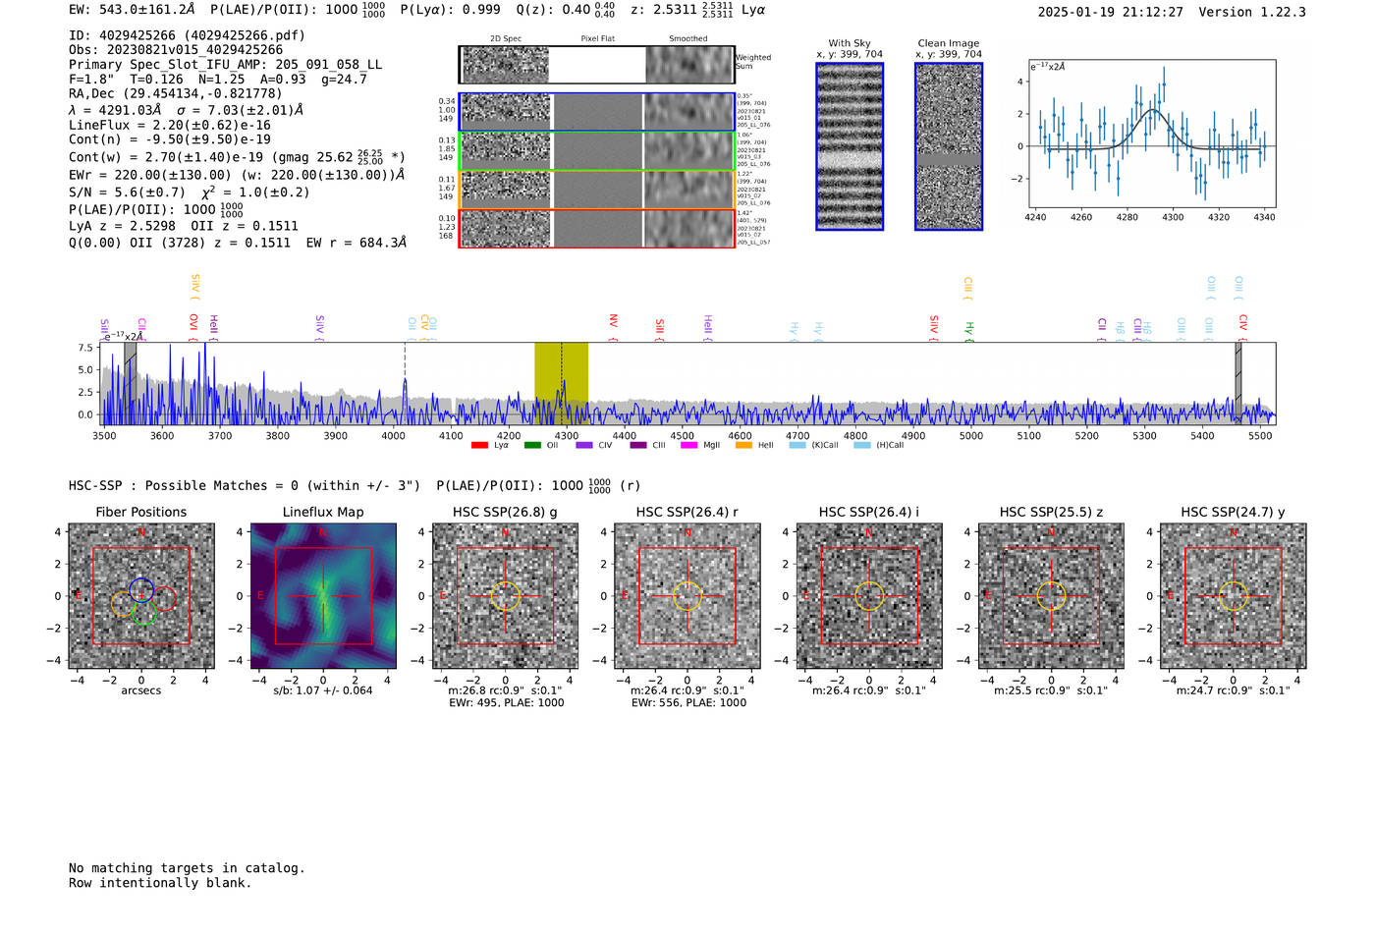Click the green OII legend swatch
1375x936 pixels.
[x=532, y=446]
